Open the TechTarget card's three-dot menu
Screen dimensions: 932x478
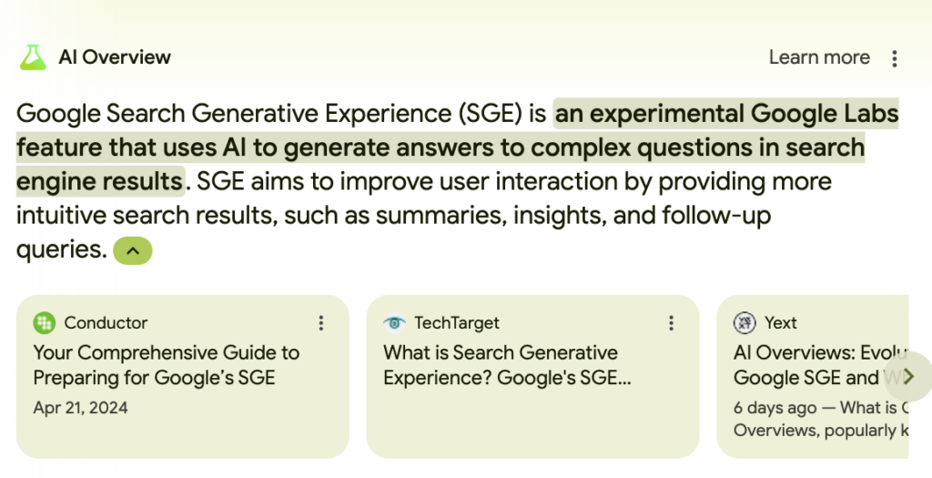[x=671, y=323]
